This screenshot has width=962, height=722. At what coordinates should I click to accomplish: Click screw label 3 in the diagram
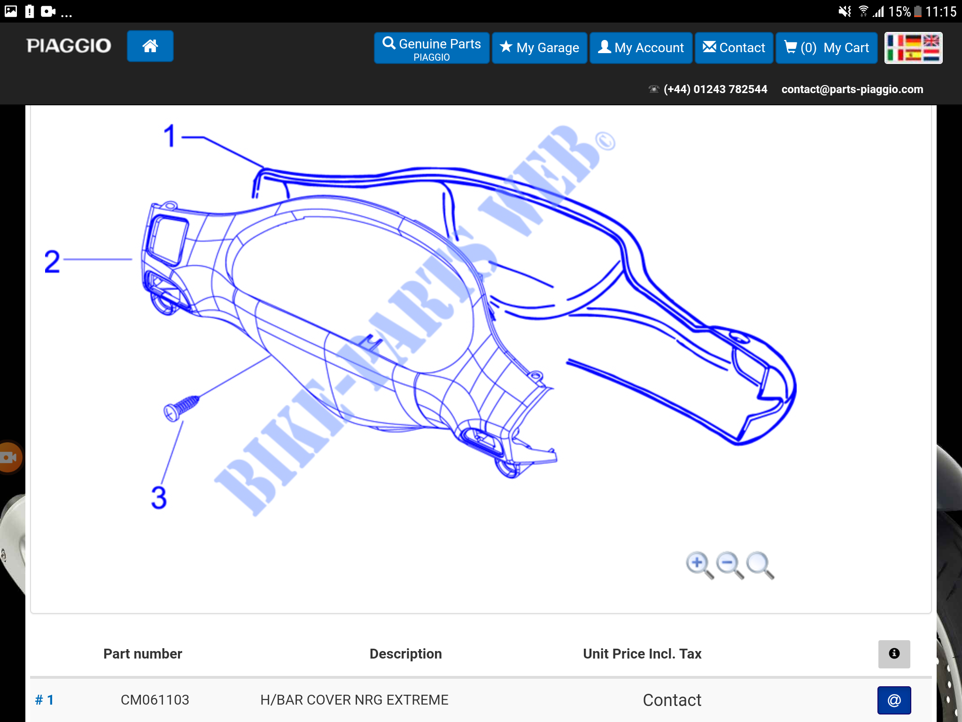click(159, 497)
